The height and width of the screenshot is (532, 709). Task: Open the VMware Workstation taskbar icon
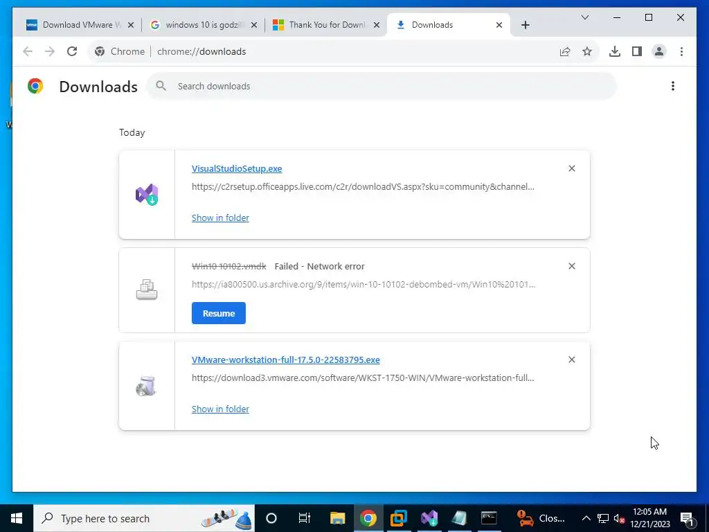click(399, 518)
